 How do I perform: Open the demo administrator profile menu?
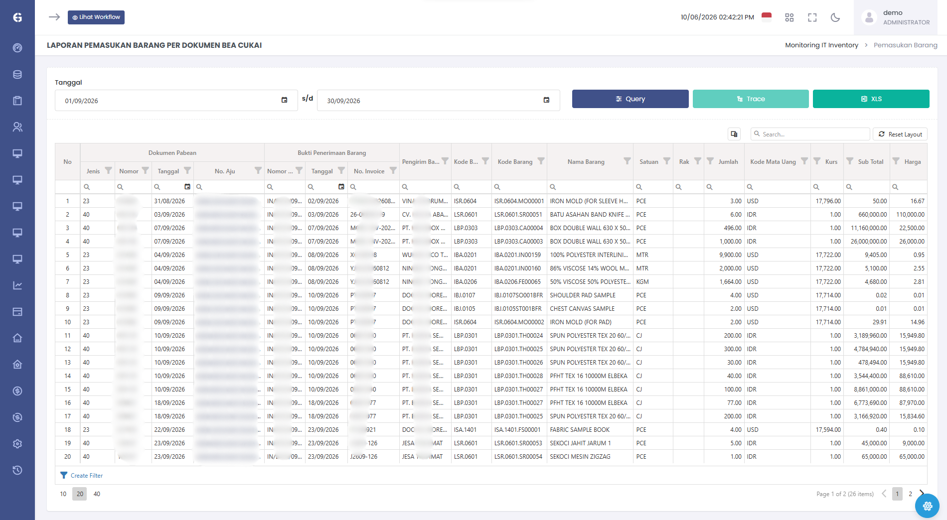pos(896,17)
